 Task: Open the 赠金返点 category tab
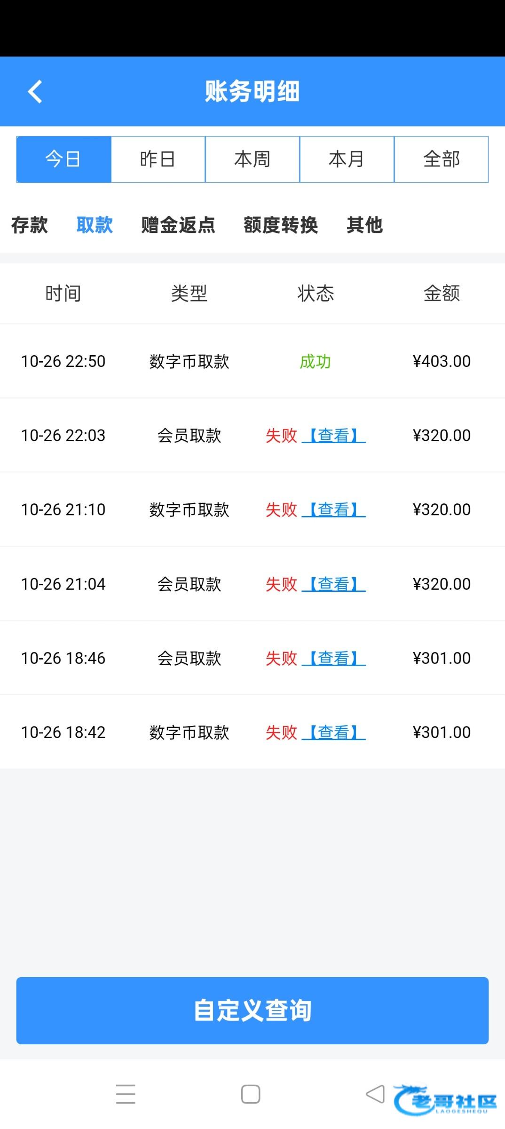[x=178, y=225]
